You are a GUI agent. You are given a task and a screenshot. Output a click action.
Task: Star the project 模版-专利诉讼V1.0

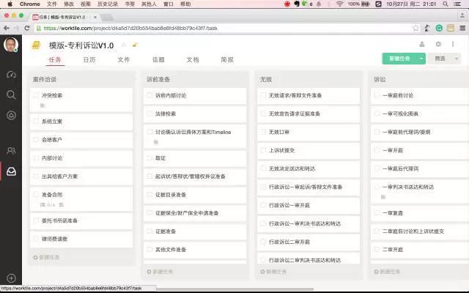click(x=124, y=45)
